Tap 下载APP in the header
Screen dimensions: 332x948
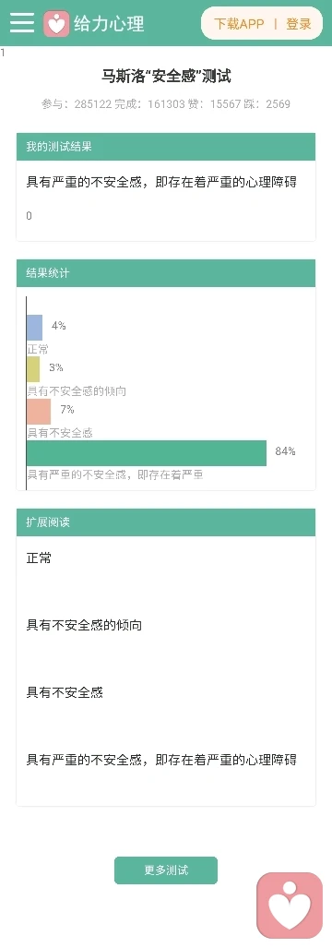239,24
